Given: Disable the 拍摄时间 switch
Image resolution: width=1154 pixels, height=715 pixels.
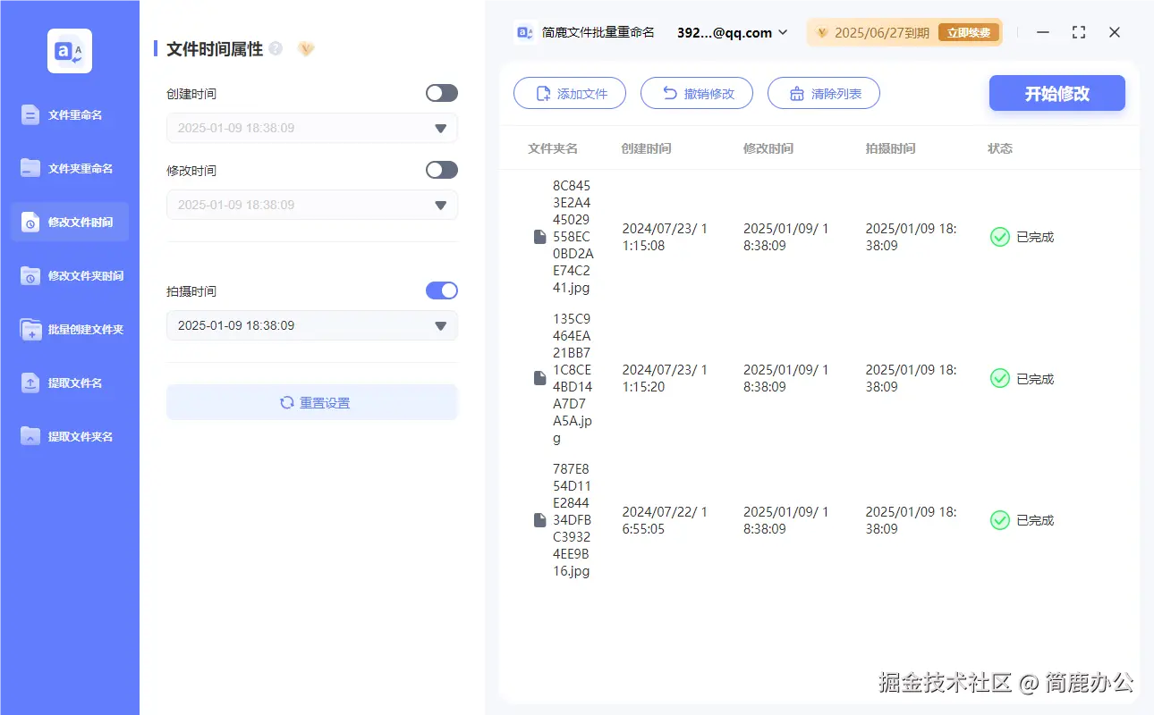Looking at the screenshot, I should (x=441, y=290).
